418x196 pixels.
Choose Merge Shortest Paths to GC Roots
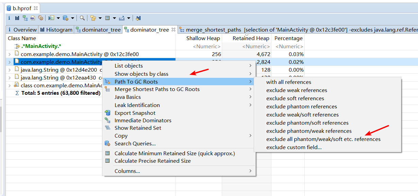pyautogui.click(x=157, y=89)
